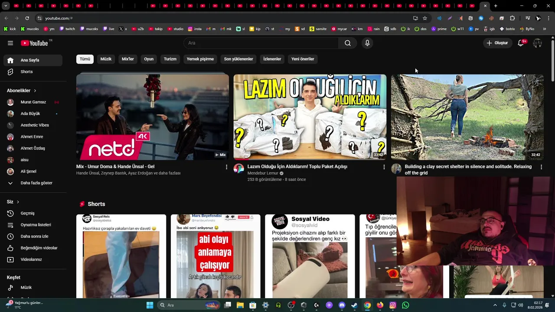The height and width of the screenshot is (312, 555).
Task: Open Mendebur Lemur channel link
Action: click(x=263, y=173)
